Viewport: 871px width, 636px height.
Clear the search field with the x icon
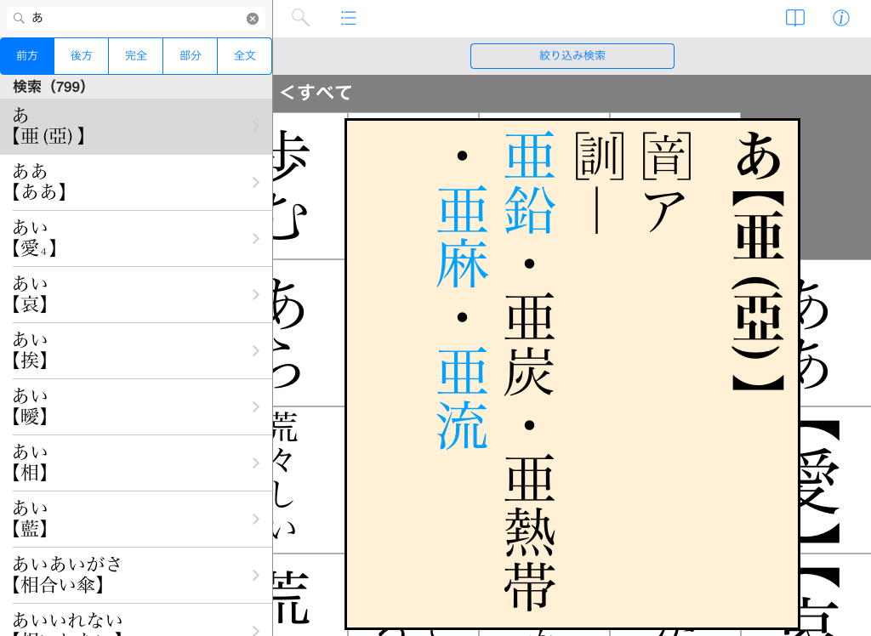tap(253, 19)
